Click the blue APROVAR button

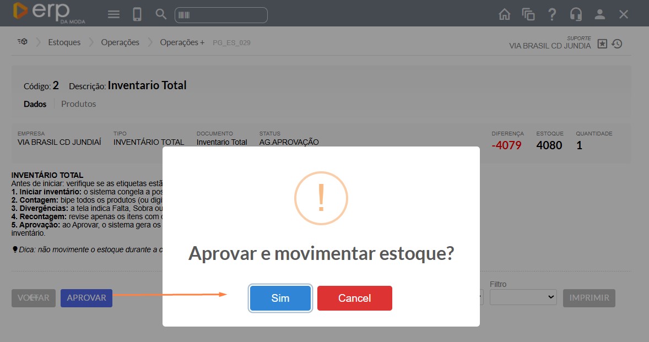(86, 298)
